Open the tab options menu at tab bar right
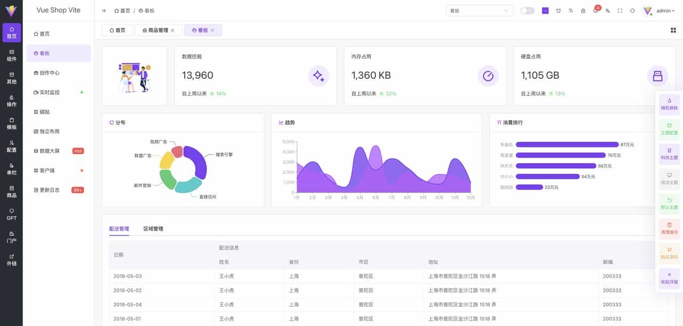 pos(673,30)
